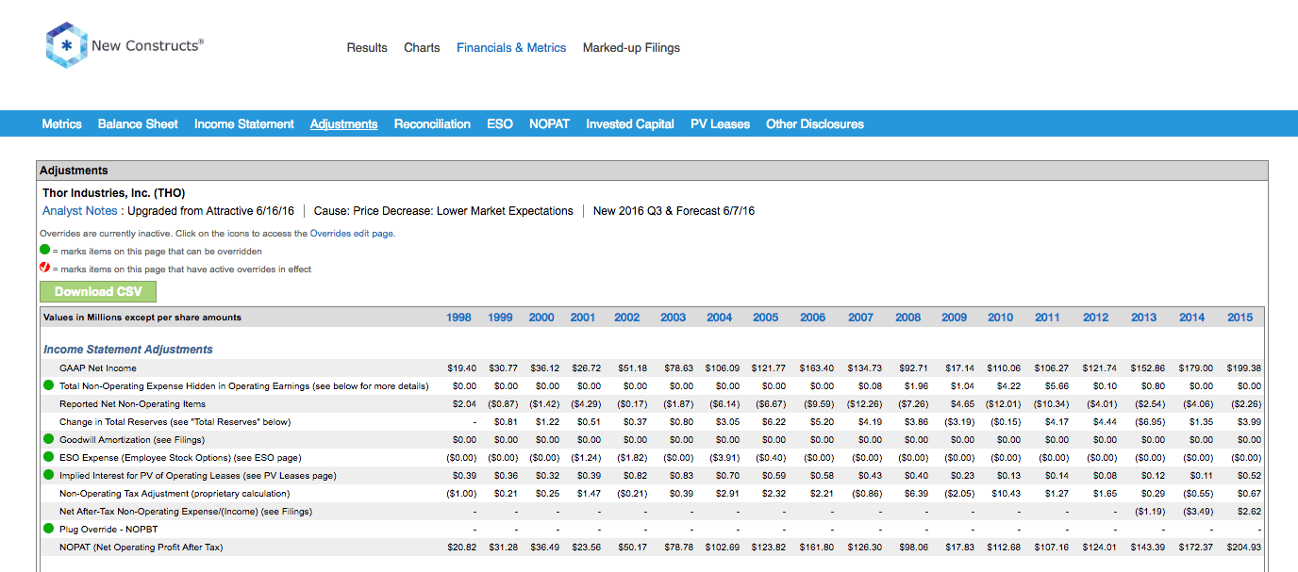The height and width of the screenshot is (572, 1298).
Task: Click the NOPAT (Net Operating Profit After Tax) label
Action: (141, 547)
